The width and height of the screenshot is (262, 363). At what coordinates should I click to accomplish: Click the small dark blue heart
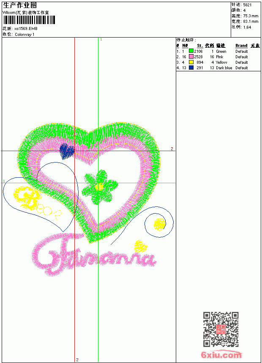pos(67,151)
